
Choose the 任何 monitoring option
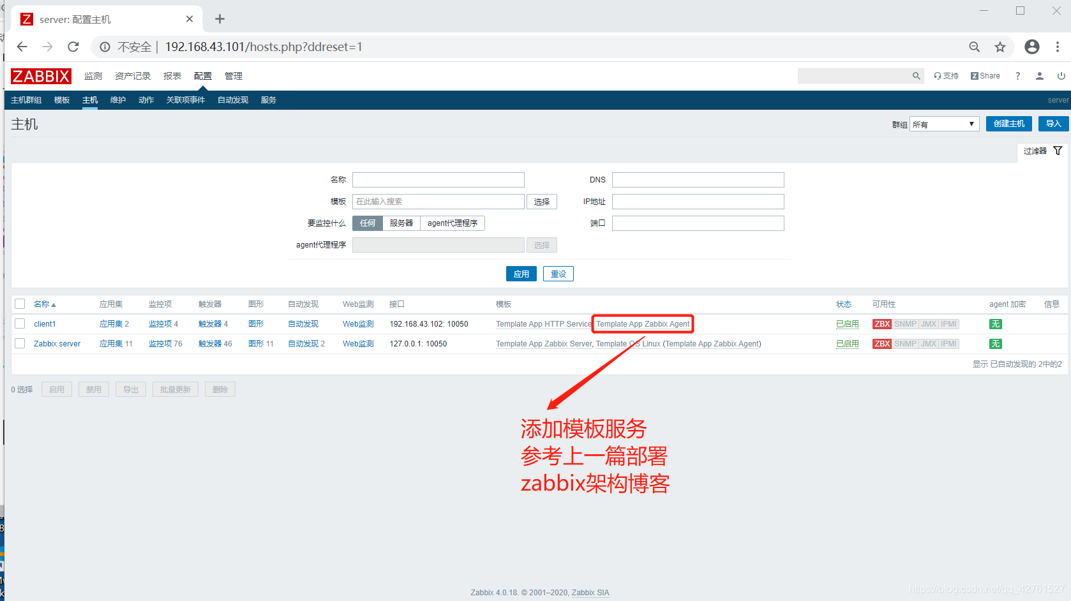pos(368,223)
